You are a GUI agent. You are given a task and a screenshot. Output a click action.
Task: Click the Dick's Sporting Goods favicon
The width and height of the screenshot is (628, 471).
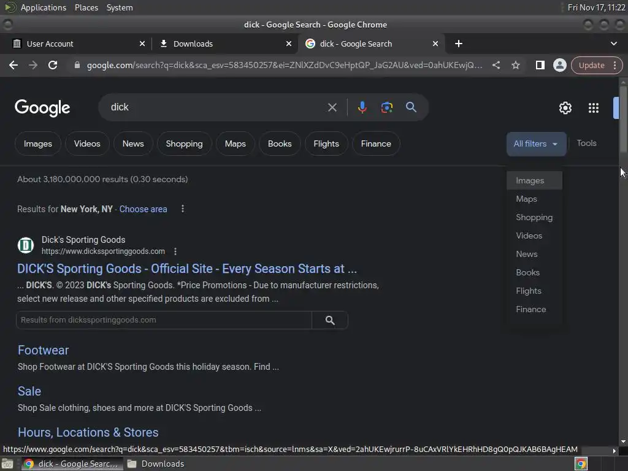(x=26, y=245)
